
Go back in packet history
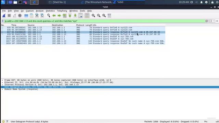click(54, 16)
